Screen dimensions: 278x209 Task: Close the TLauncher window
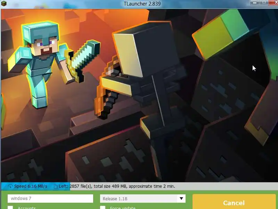click(x=273, y=2)
